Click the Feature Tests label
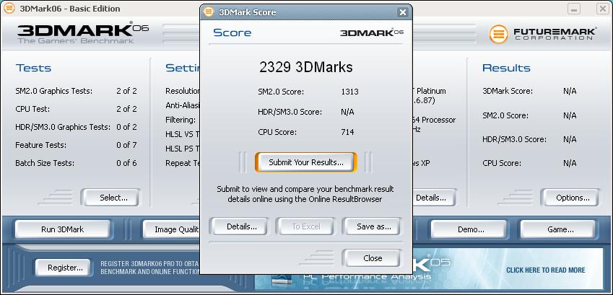The width and height of the screenshot is (613, 295). (x=40, y=145)
